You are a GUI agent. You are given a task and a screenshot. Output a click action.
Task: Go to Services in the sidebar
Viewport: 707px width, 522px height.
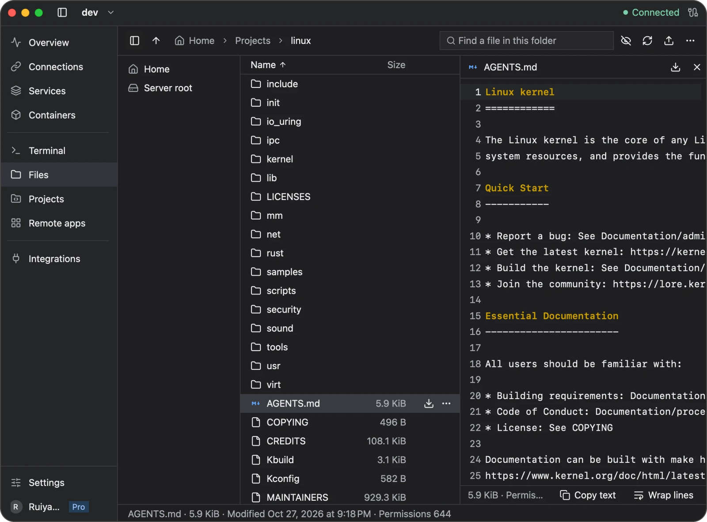(x=59, y=91)
